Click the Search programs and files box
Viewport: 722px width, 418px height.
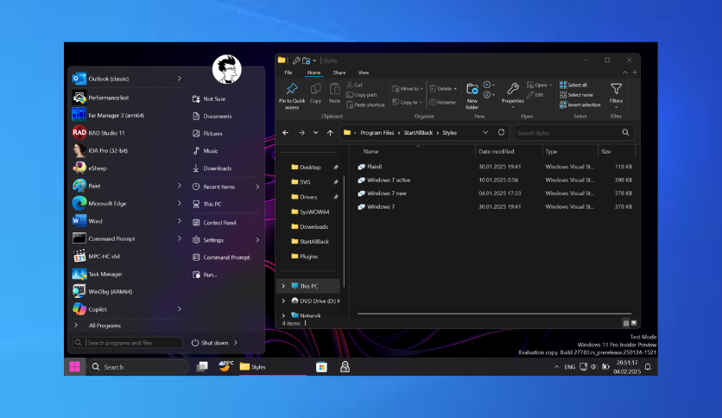128,343
